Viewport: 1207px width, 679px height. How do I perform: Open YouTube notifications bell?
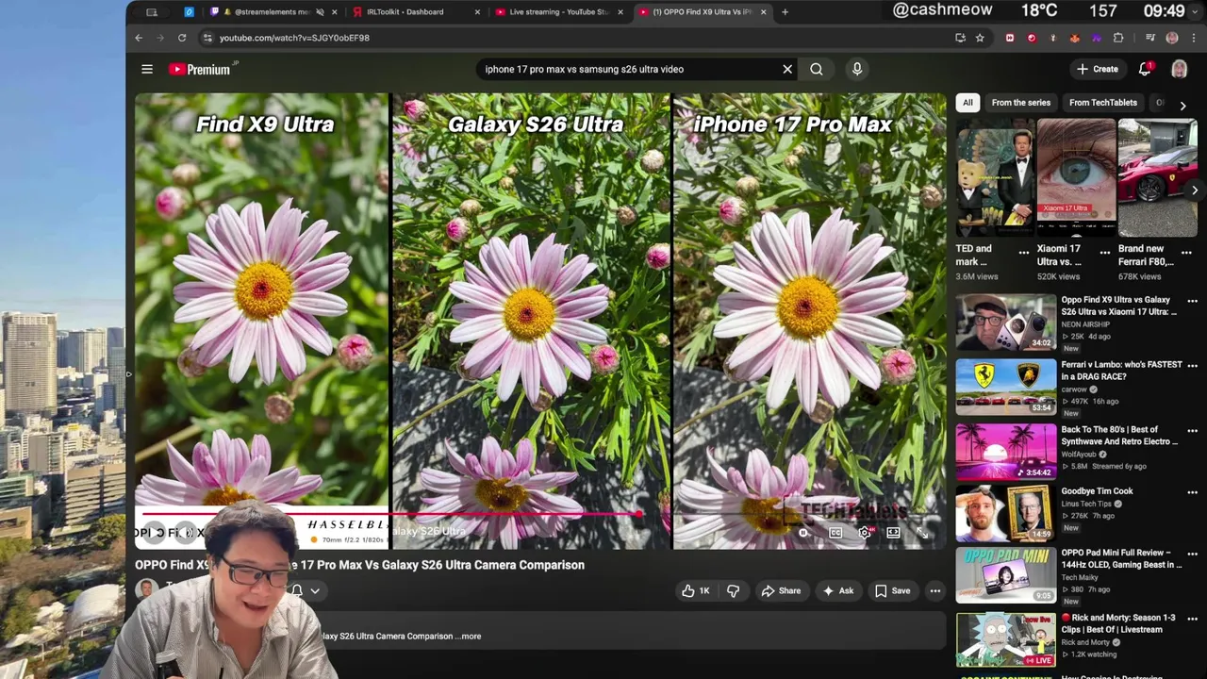pyautogui.click(x=1145, y=69)
